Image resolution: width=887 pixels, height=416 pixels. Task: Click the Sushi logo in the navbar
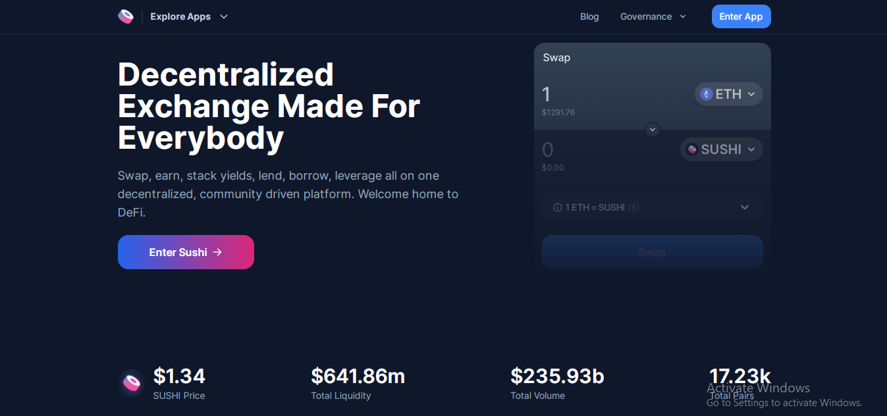pyautogui.click(x=126, y=16)
